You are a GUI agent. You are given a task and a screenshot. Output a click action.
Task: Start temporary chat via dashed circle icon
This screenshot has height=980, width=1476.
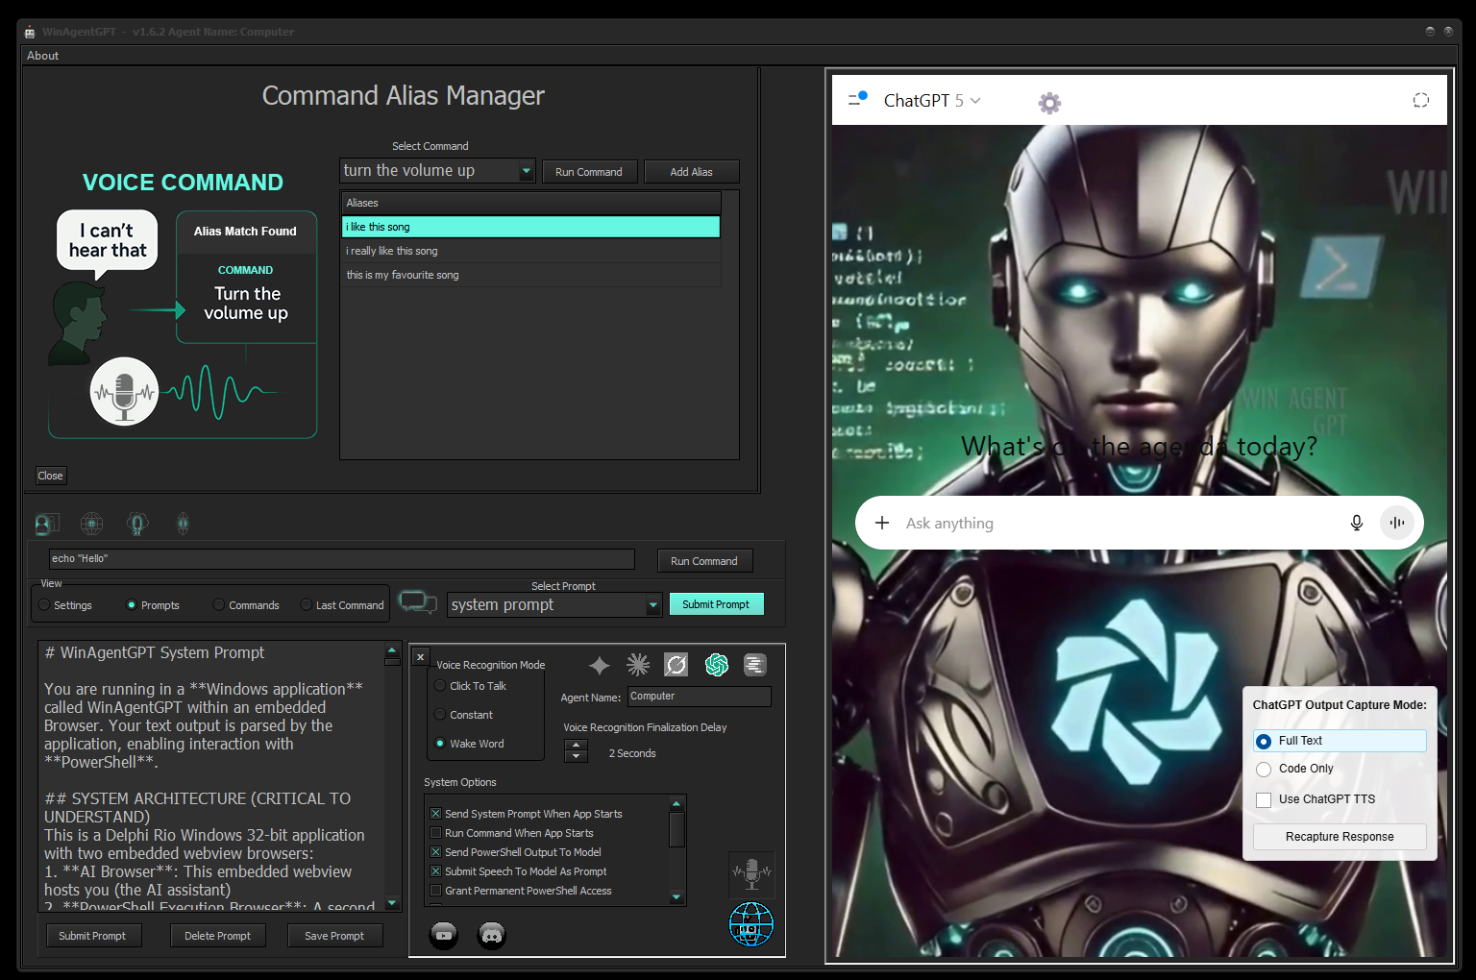point(1421,100)
